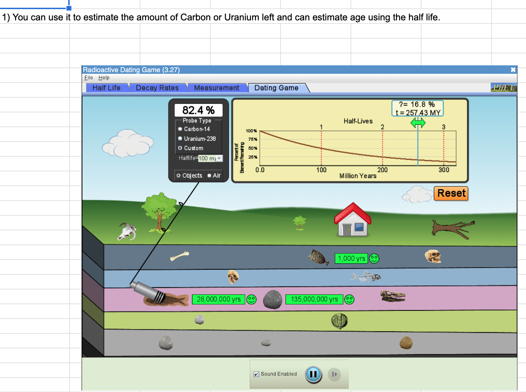Click the 28,000,000 yrs age estimate
The height and width of the screenshot is (392, 526).
point(219,299)
